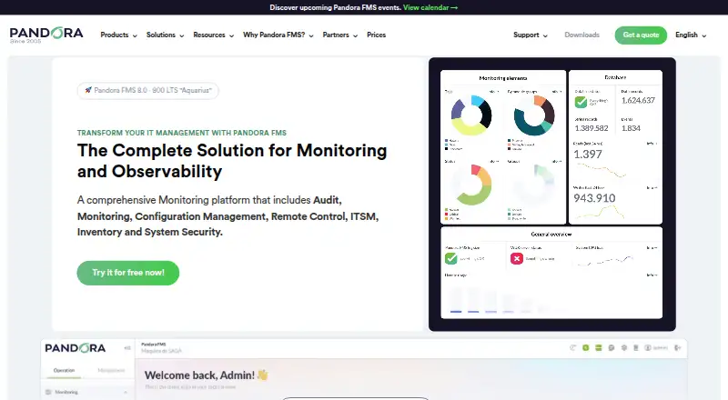Expand the Products dropdown menu
The height and width of the screenshot is (400, 728).
tap(118, 35)
